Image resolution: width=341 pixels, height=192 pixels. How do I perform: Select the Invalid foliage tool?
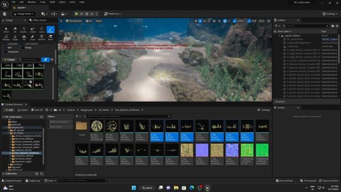coord(33,30)
